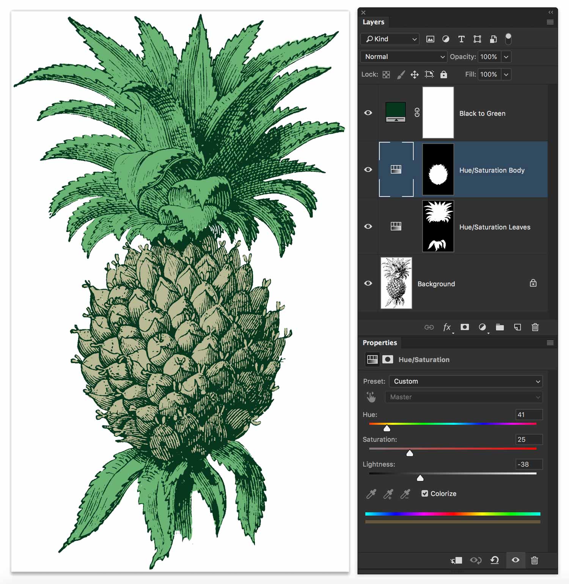Image resolution: width=569 pixels, height=584 pixels.
Task: View previous state icon in Properties
Action: pos(476,560)
